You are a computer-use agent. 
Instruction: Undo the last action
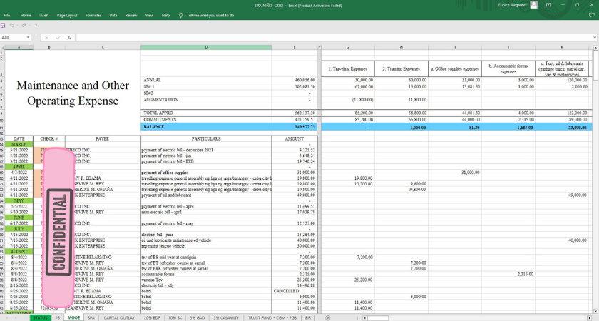coord(14,26)
